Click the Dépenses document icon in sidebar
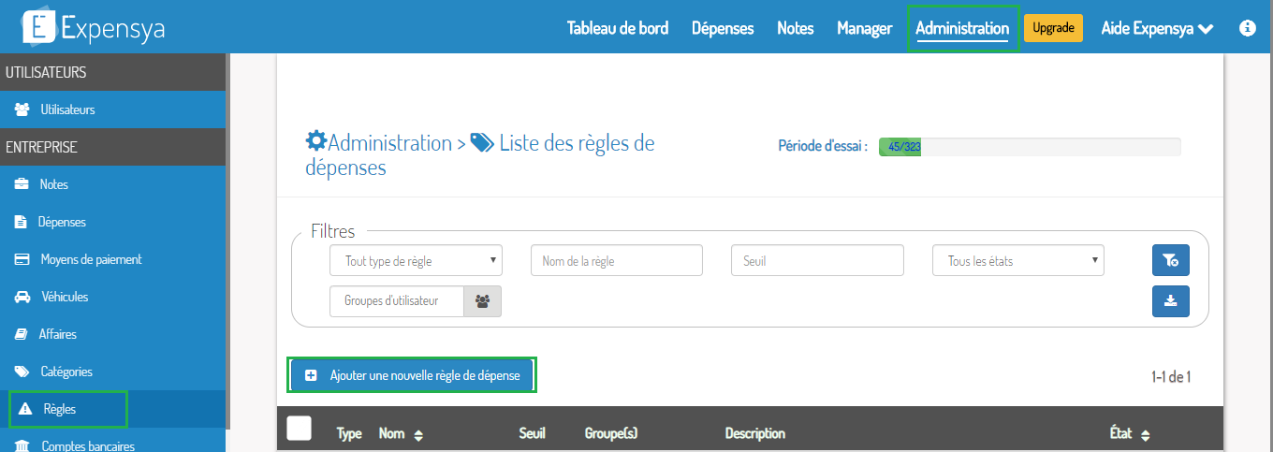Image resolution: width=1273 pixels, height=452 pixels. (x=21, y=222)
